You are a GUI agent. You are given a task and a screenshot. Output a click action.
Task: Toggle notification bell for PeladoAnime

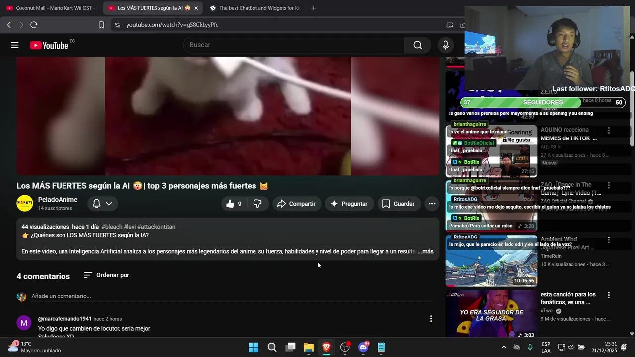coord(97,204)
